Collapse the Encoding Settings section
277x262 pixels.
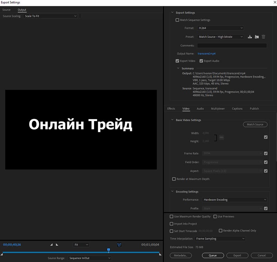click(172, 191)
